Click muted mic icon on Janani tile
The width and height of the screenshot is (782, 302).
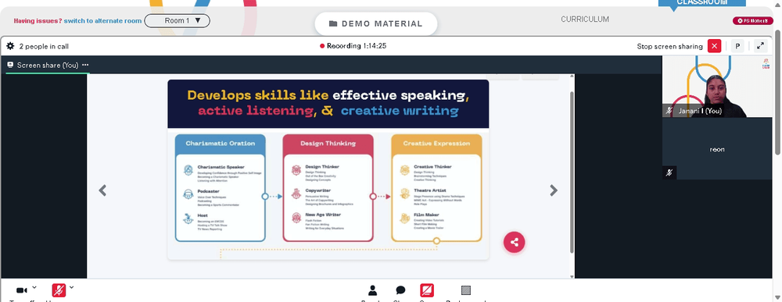pos(669,111)
